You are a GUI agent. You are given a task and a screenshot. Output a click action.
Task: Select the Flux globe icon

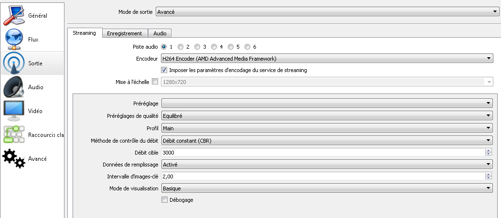14,39
